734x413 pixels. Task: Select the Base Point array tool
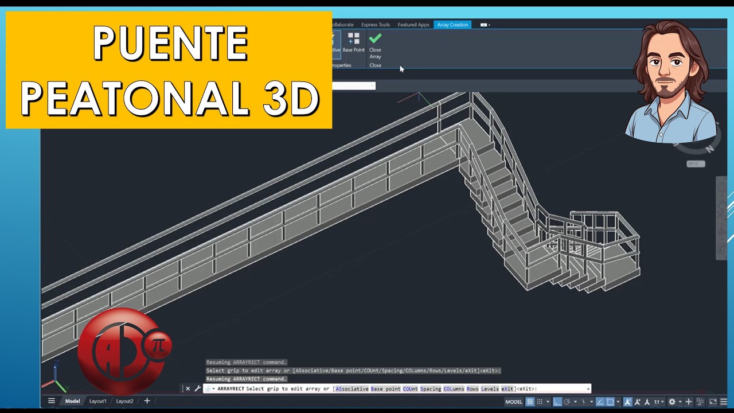[x=354, y=43]
